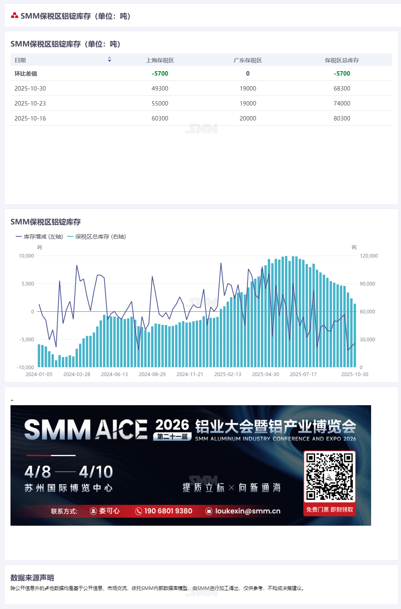Click the value 55000 in the table
The image size is (401, 609).
(160, 104)
